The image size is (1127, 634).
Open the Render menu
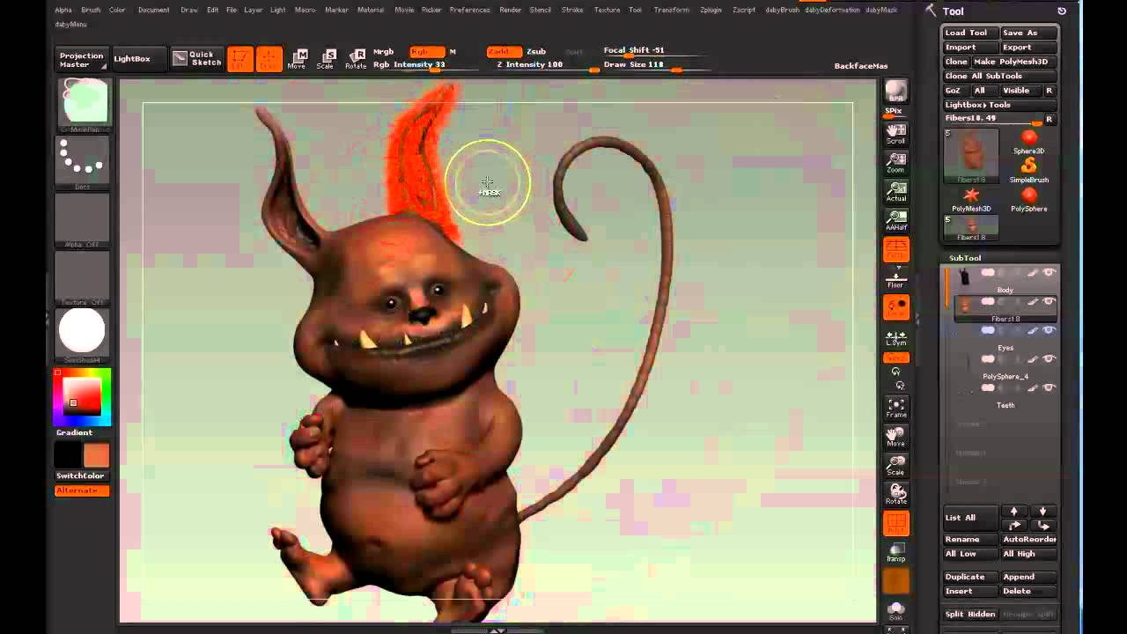[x=511, y=10]
